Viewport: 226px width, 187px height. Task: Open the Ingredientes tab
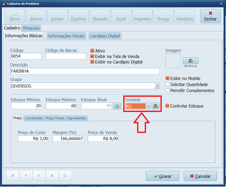click(77, 118)
